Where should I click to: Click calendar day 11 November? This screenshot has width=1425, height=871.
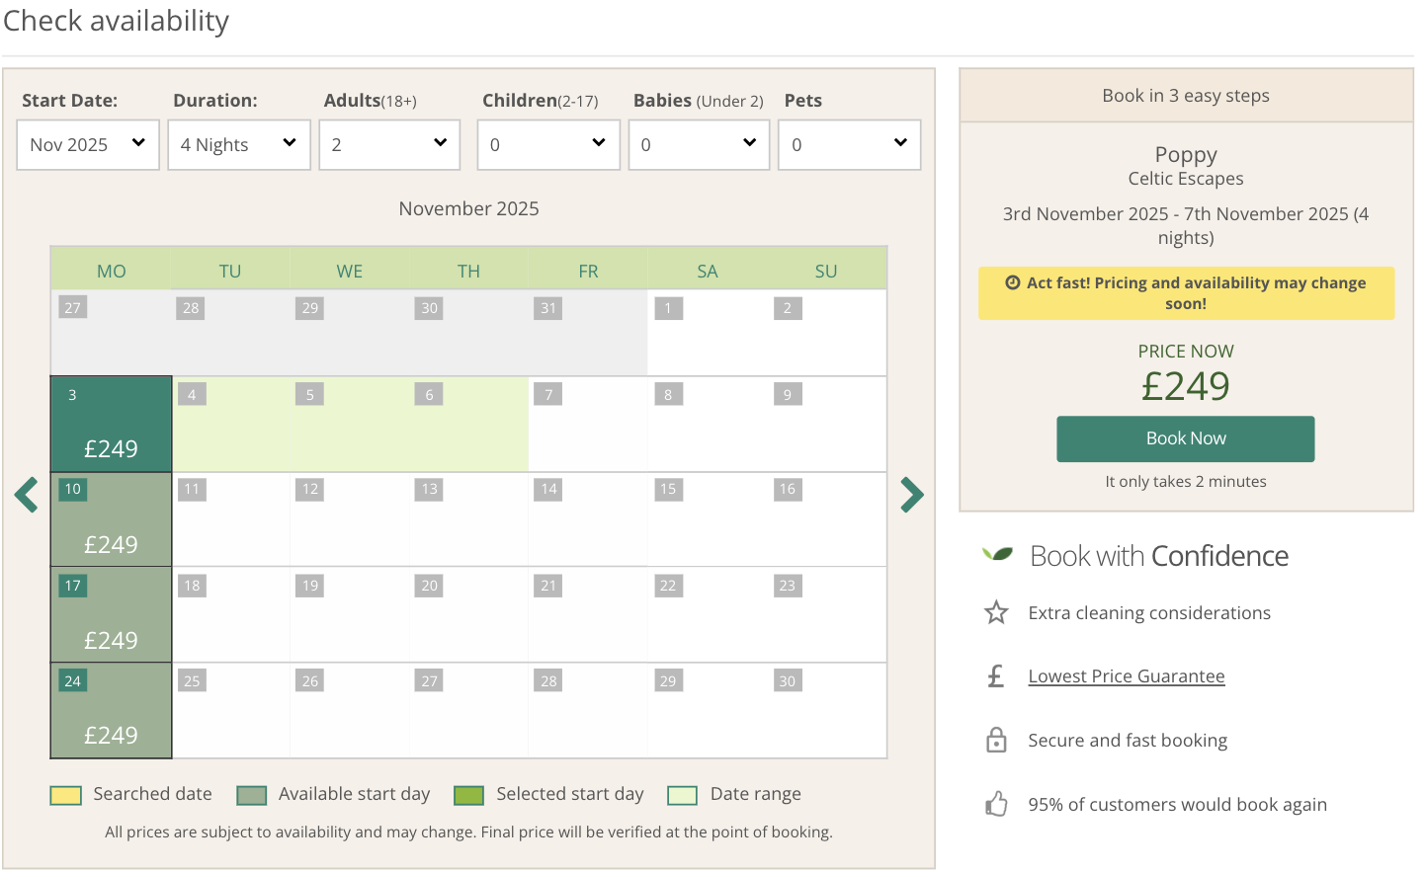click(231, 519)
